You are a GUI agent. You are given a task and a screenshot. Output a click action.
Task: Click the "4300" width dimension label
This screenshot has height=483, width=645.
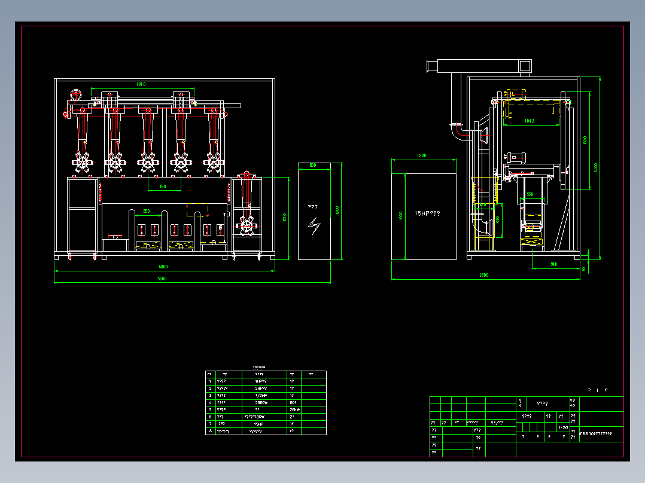[x=163, y=267]
